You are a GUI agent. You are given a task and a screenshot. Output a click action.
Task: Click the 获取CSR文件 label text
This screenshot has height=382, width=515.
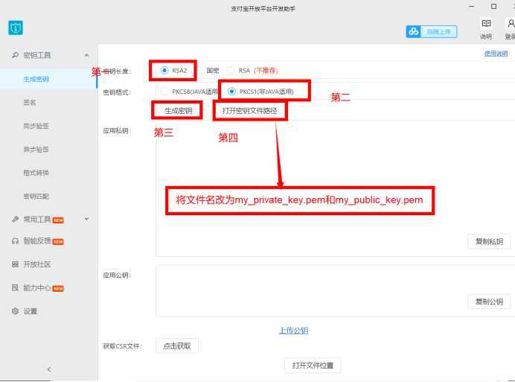[122, 346]
